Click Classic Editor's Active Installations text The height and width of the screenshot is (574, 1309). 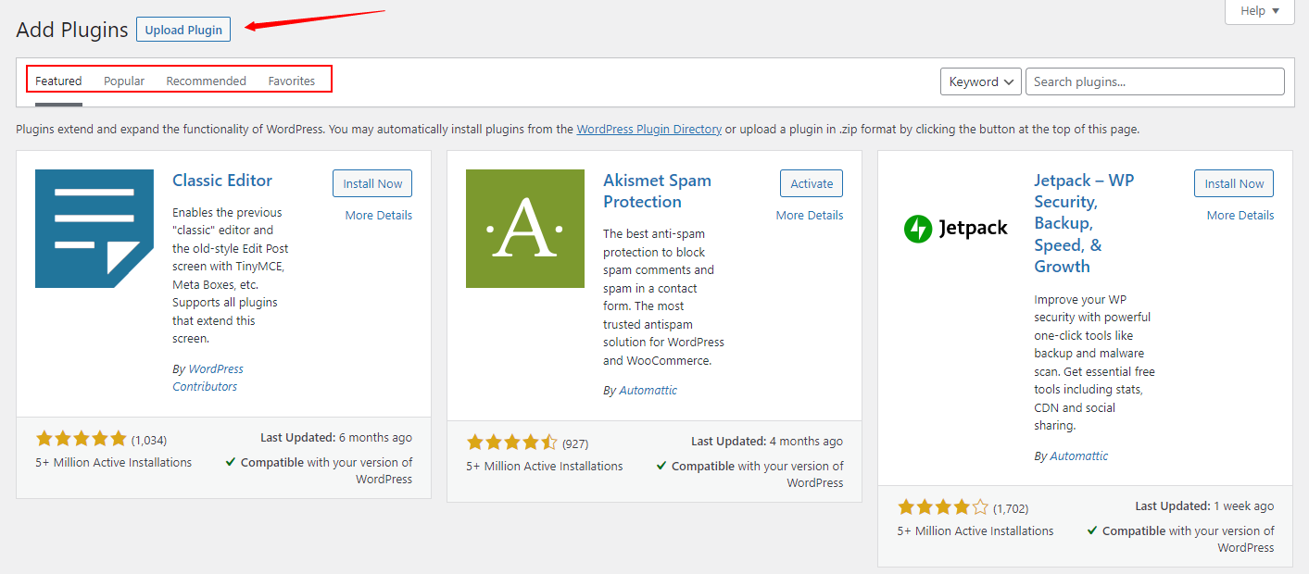113,462
